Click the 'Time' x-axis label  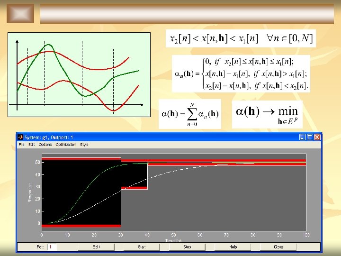point(173,240)
